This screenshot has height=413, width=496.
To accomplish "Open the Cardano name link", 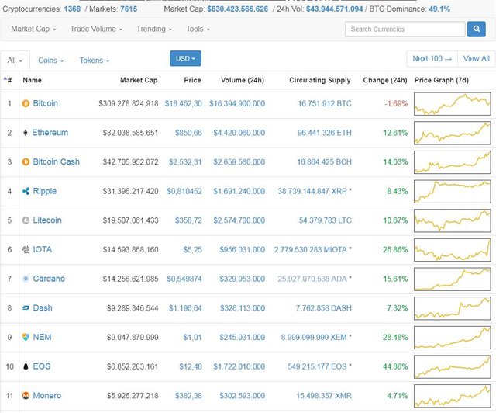I will (49, 279).
